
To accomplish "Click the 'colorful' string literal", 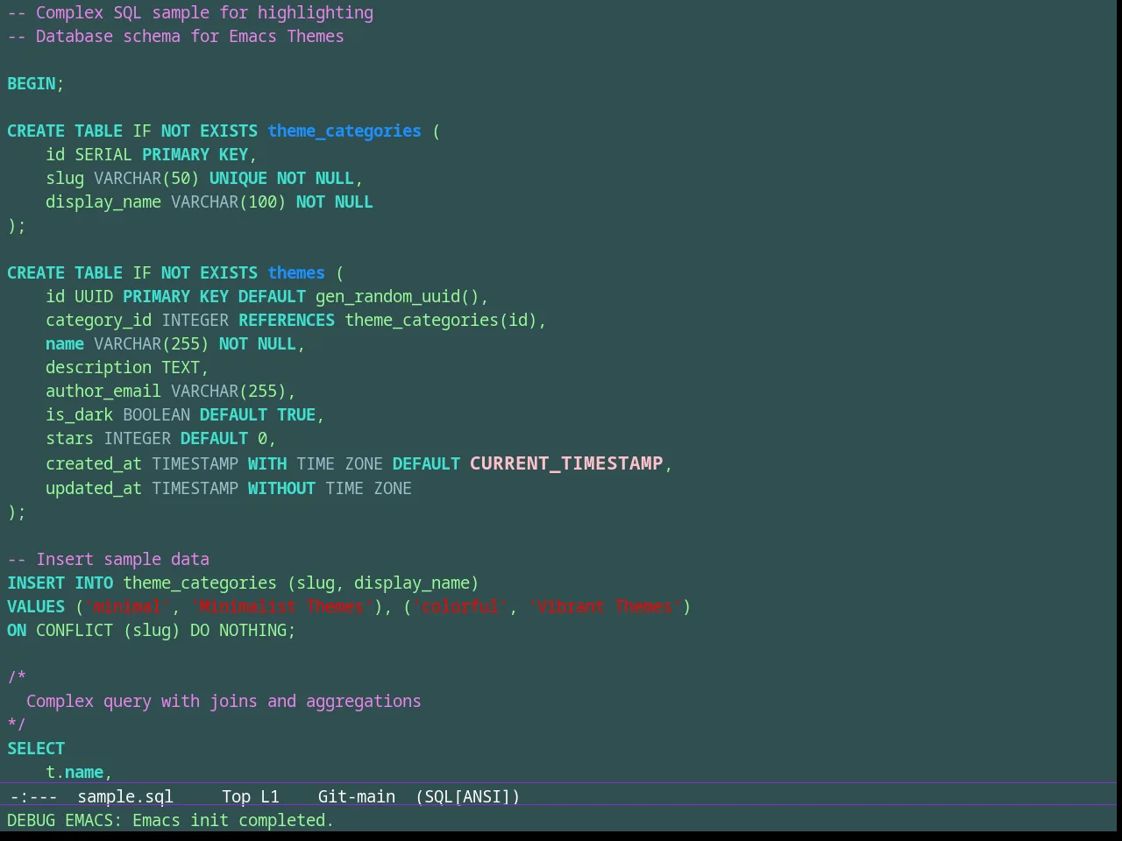I will (x=460, y=606).
